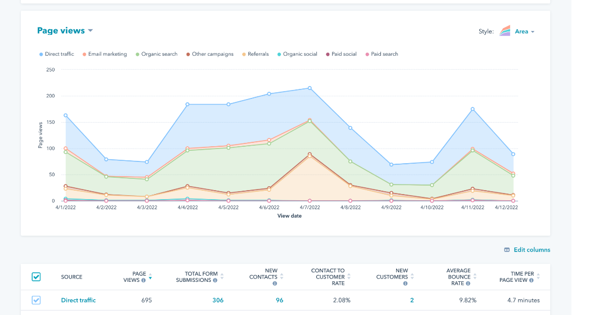
Task: Click the New Contacts info icon
Action: point(275,283)
